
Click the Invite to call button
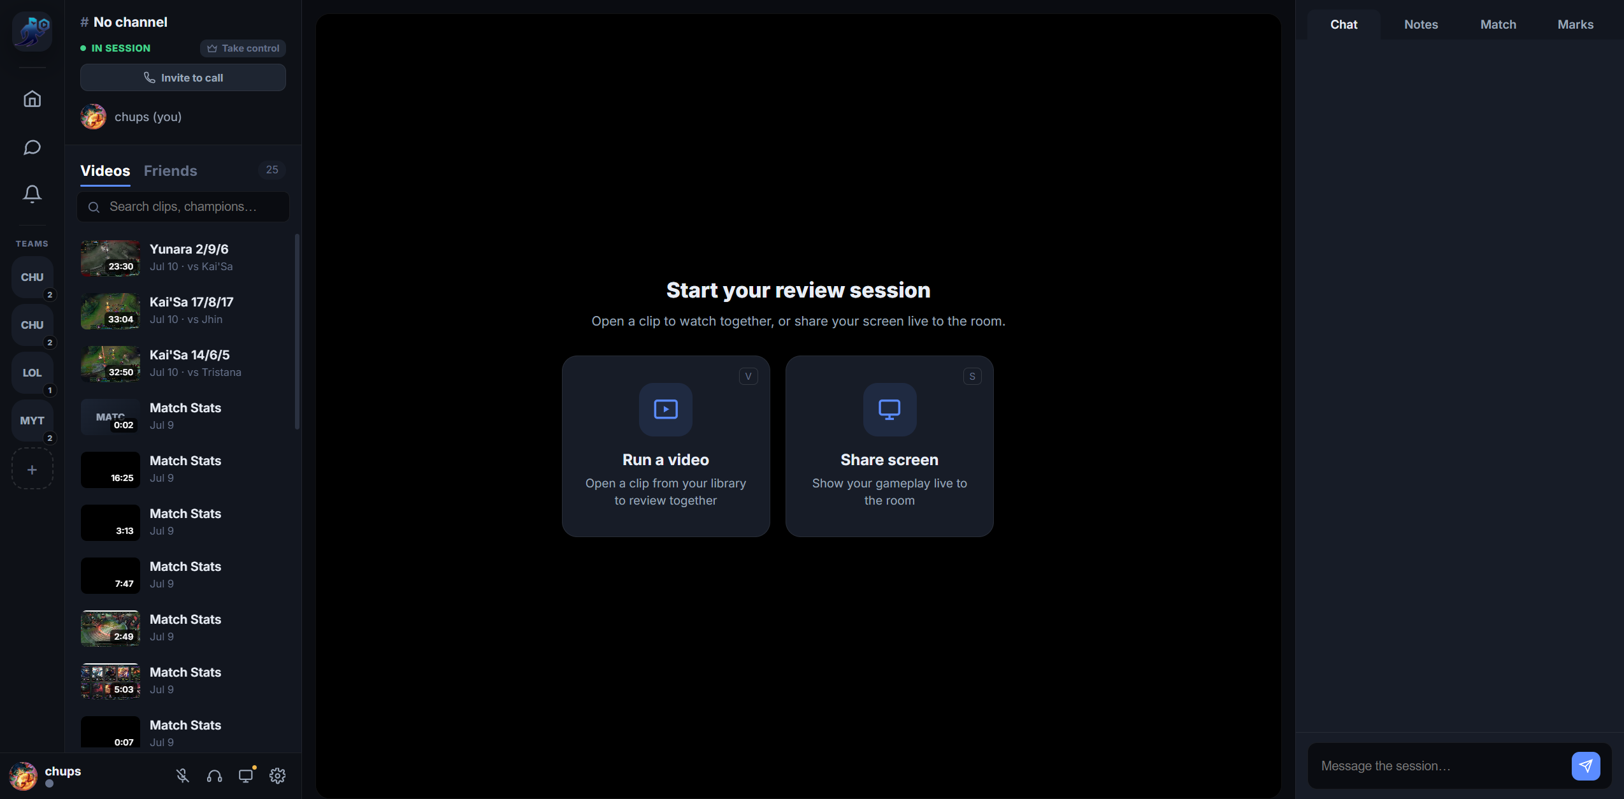pyautogui.click(x=183, y=78)
